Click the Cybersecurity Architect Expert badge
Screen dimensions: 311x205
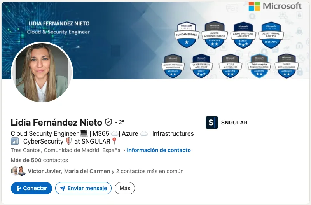click(201, 66)
